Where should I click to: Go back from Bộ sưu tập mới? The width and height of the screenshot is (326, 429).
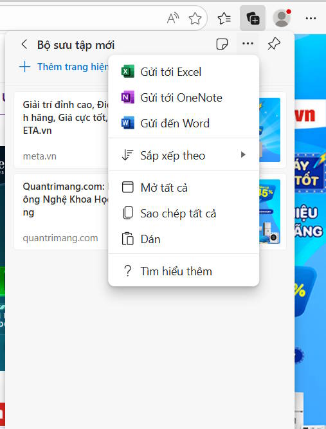click(x=24, y=44)
